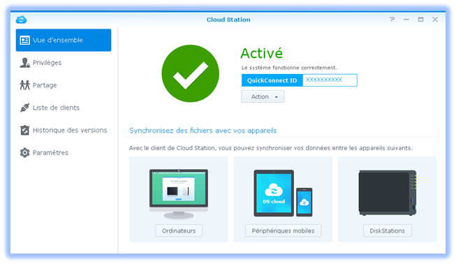Click the Ordinateurs button
Image resolution: width=456 pixels, height=264 pixels.
pyautogui.click(x=179, y=230)
